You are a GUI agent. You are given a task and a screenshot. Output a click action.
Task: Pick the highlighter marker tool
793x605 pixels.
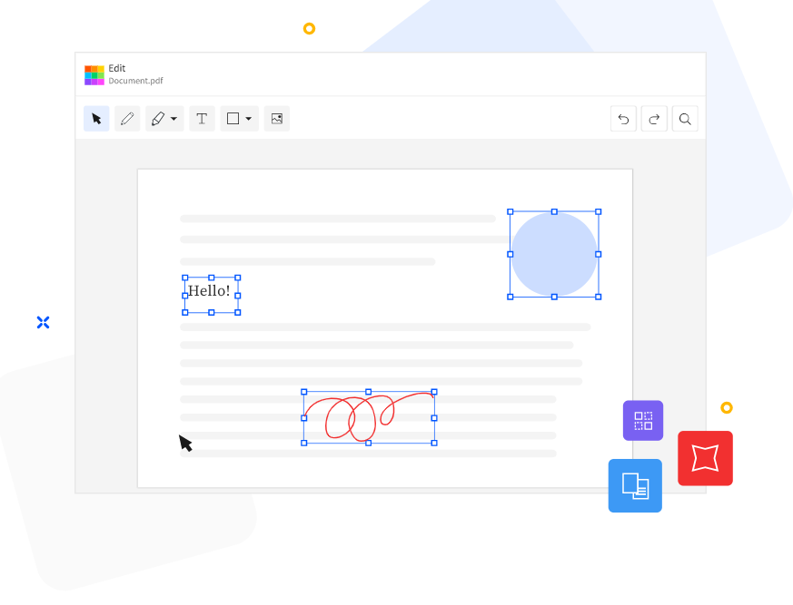(158, 119)
